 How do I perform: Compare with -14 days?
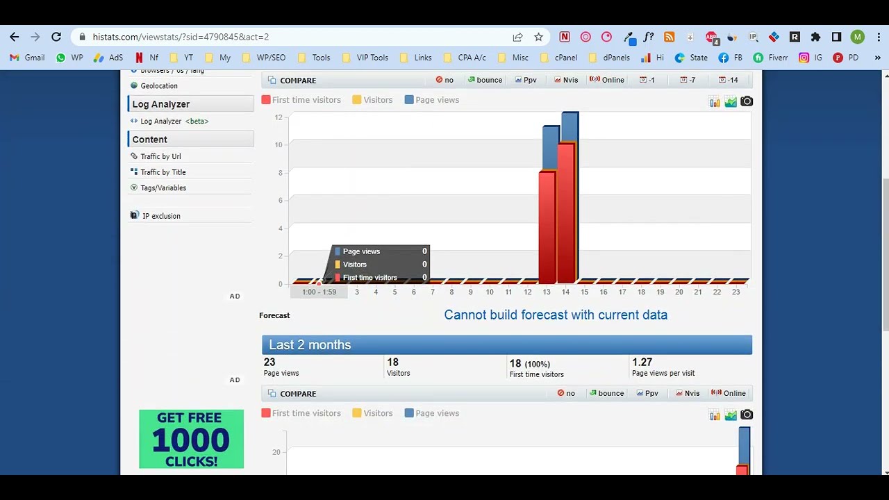click(729, 80)
